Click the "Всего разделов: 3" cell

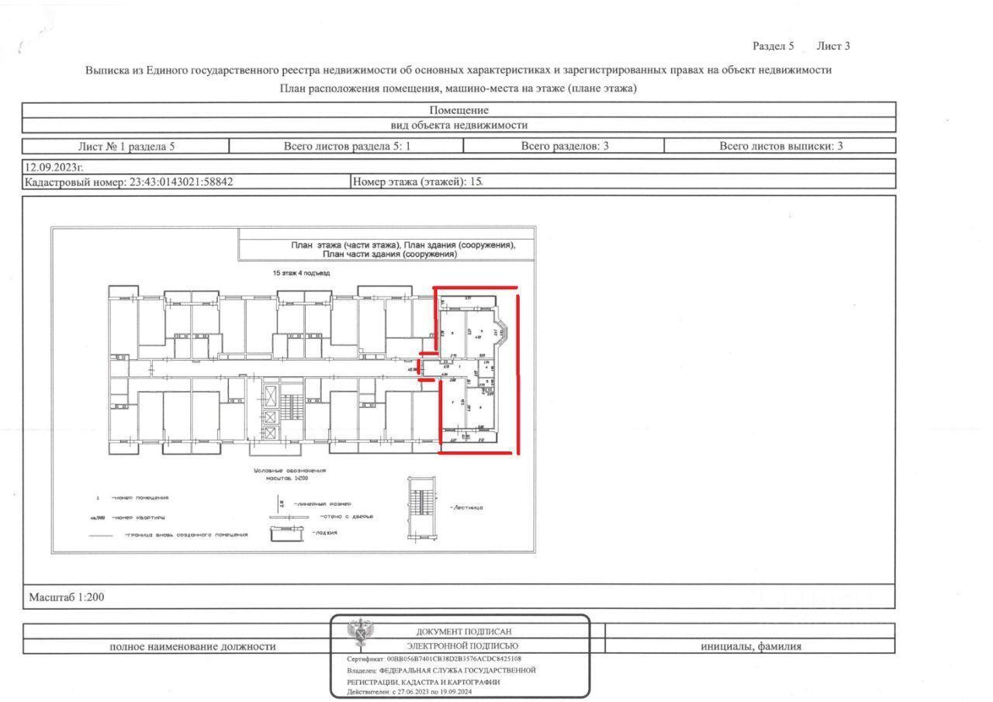[x=564, y=146]
